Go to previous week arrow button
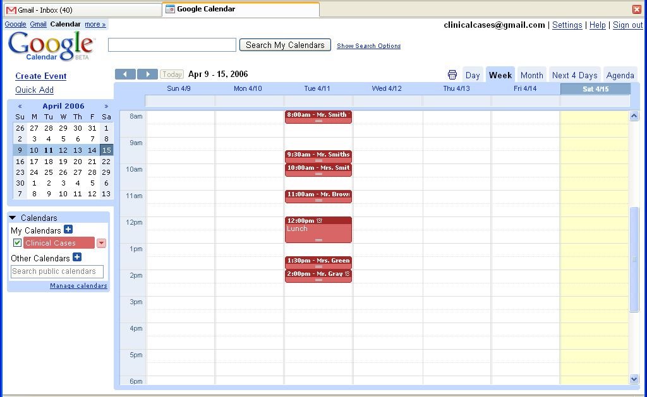Screen dimensions: 647x397 [x=125, y=74]
